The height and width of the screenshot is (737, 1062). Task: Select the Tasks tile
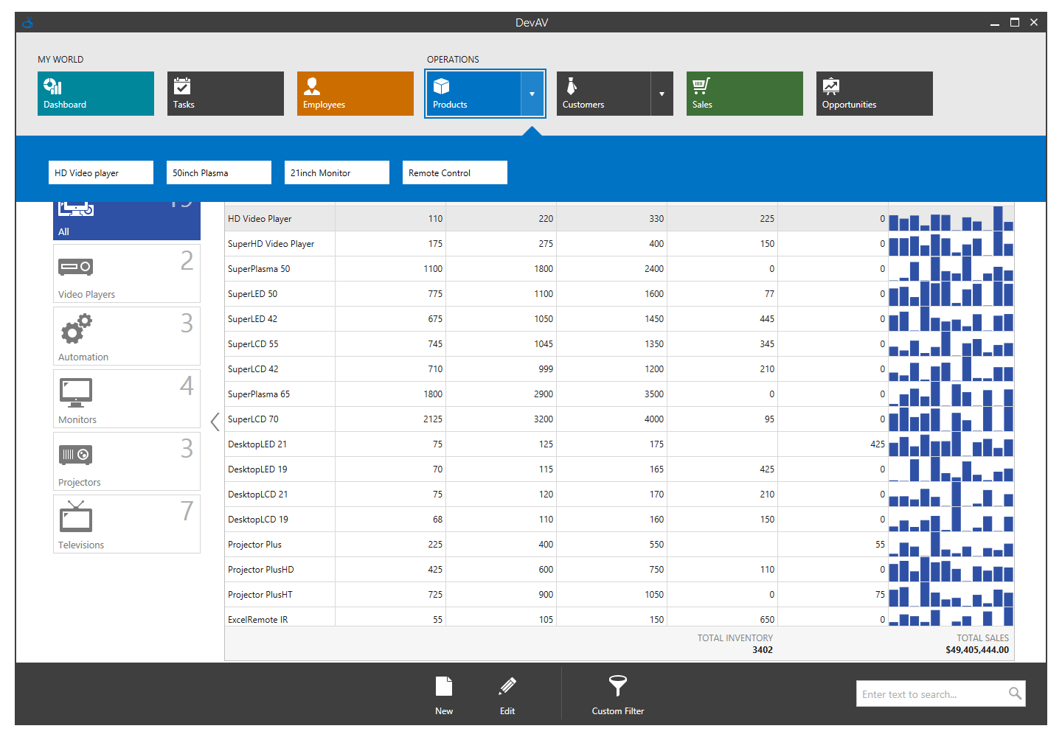(x=225, y=94)
